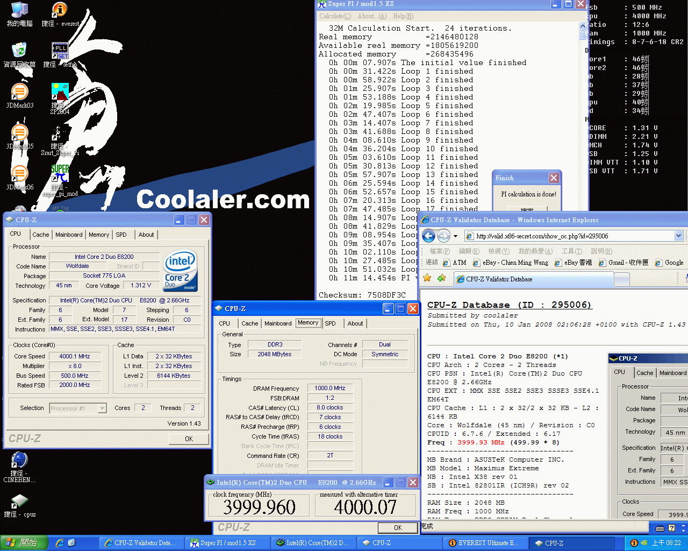Viewport: 688px width, 551px height.
Task: Click the Internet Explorer Back button
Action: coord(428,236)
